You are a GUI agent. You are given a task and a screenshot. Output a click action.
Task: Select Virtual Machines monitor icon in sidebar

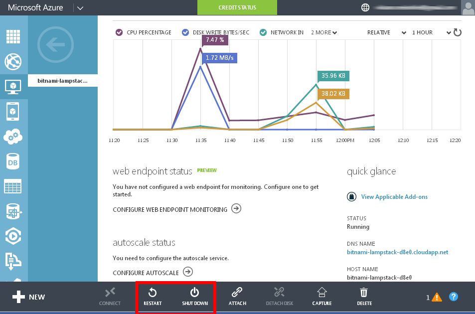tap(13, 87)
